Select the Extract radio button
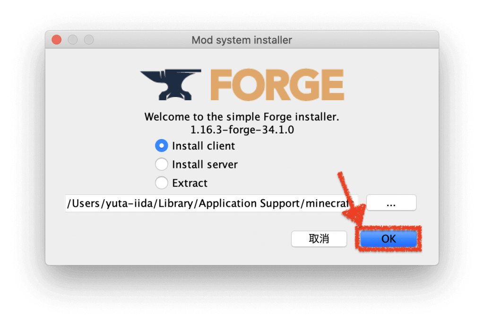The image size is (484, 325). pyautogui.click(x=162, y=183)
